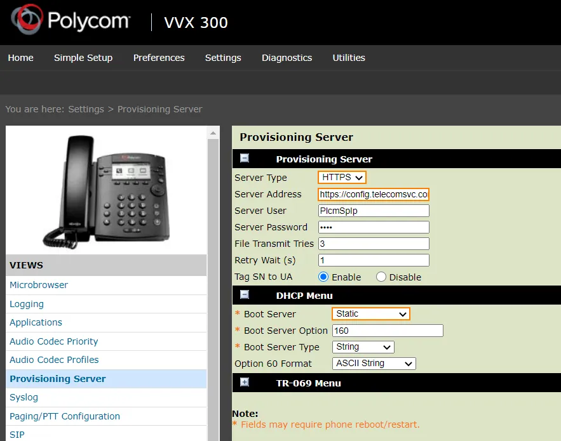
Task: Click the 'Fields may require phone reboot/restart' note
Action: 330,425
